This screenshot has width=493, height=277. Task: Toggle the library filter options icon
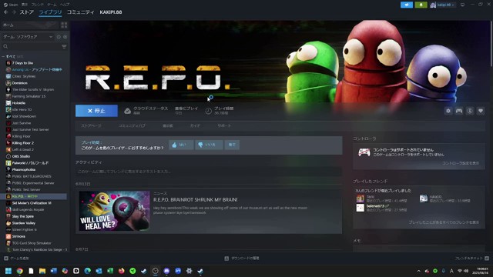64,46
